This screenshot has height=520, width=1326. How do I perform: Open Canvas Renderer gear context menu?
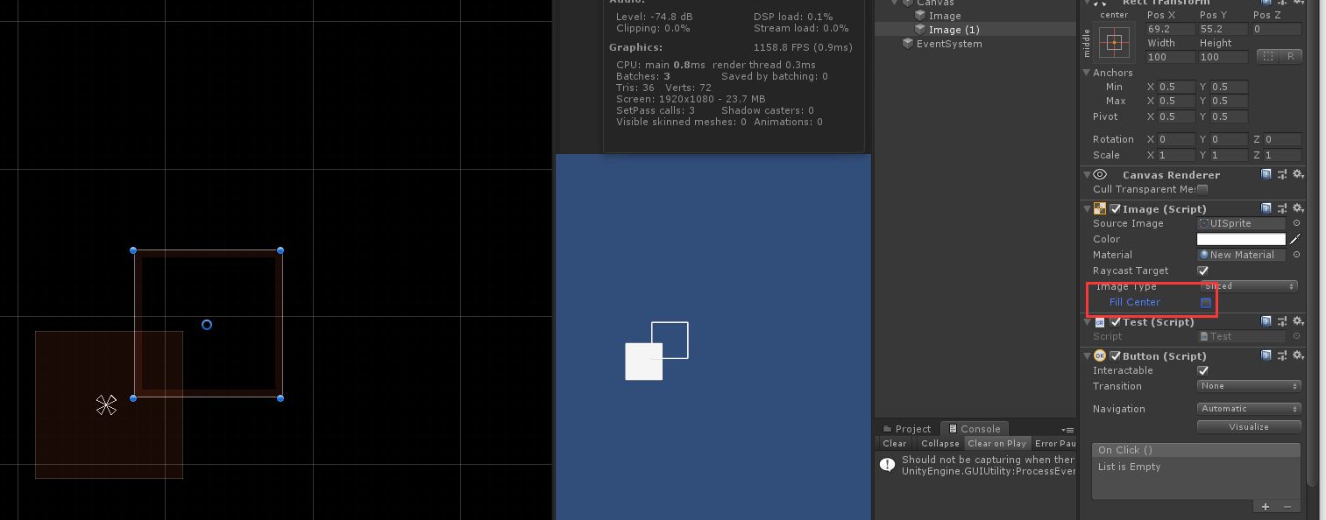click(1297, 175)
